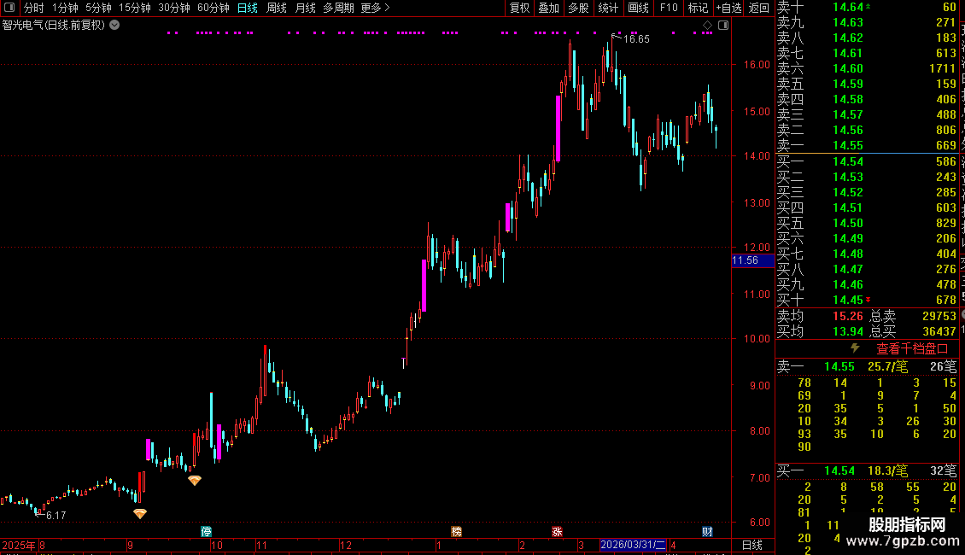Open 查看千档盘口 link

point(912,349)
